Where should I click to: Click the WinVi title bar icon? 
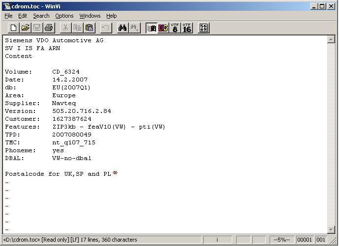pyautogui.click(x=7, y=6)
